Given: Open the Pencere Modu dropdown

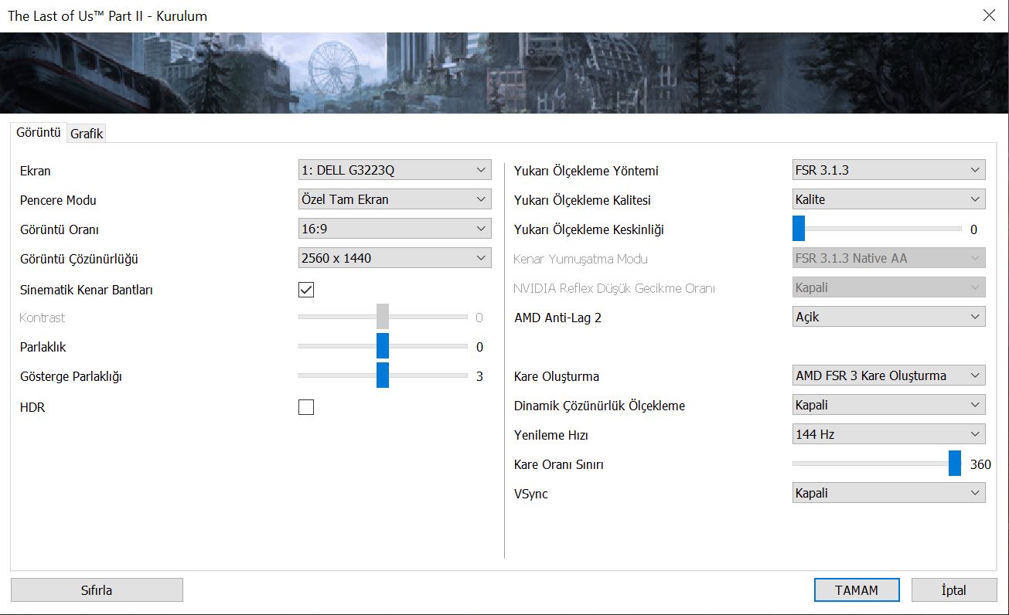Looking at the screenshot, I should pyautogui.click(x=394, y=199).
